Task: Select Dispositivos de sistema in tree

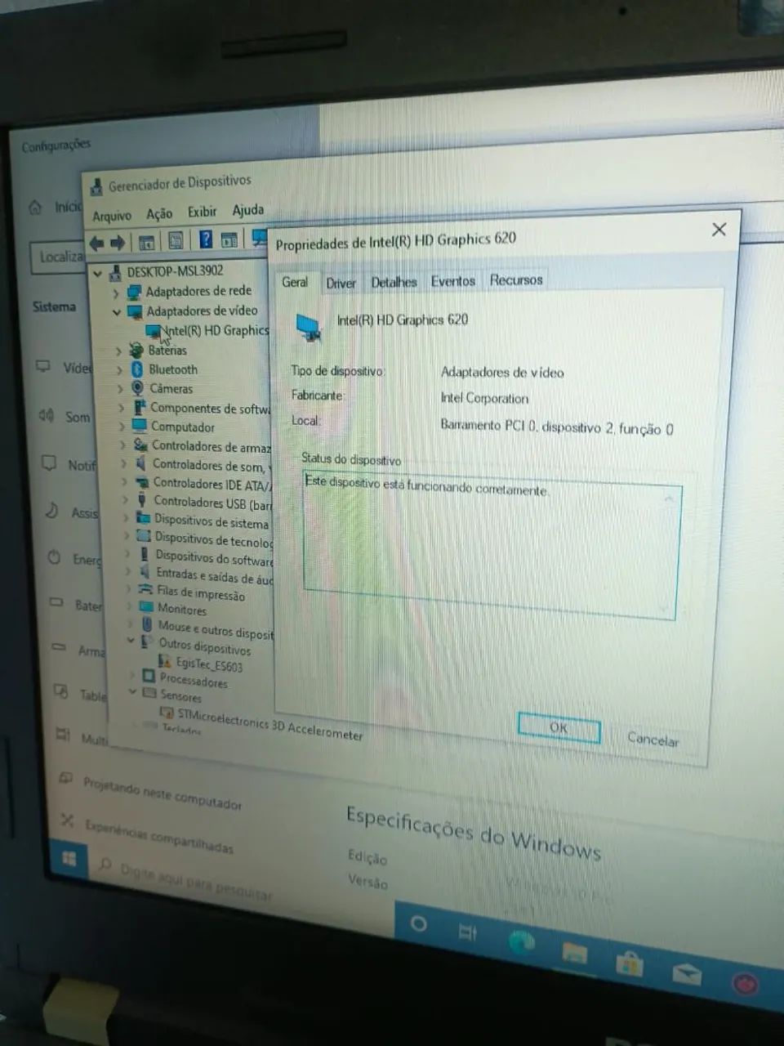Action: coord(212,521)
